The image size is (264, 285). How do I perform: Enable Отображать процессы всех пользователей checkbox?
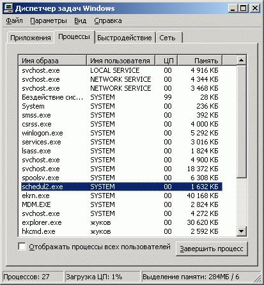(x=22, y=247)
